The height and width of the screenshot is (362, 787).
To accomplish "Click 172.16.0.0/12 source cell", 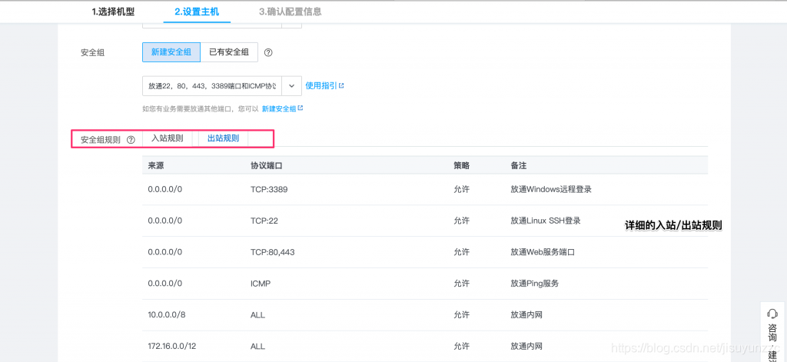I will pyautogui.click(x=171, y=347).
